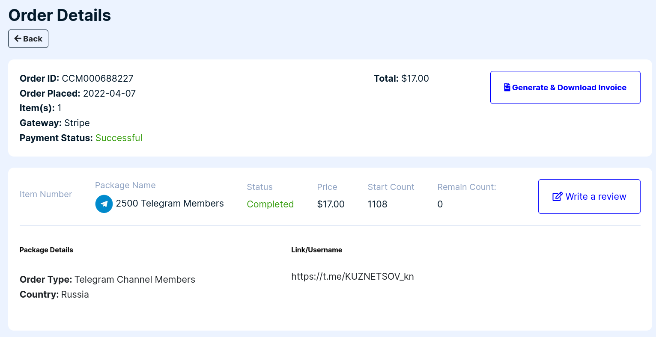This screenshot has height=337, width=656.
Task: Select the Order ID CCM000688227 text
Action: point(98,78)
